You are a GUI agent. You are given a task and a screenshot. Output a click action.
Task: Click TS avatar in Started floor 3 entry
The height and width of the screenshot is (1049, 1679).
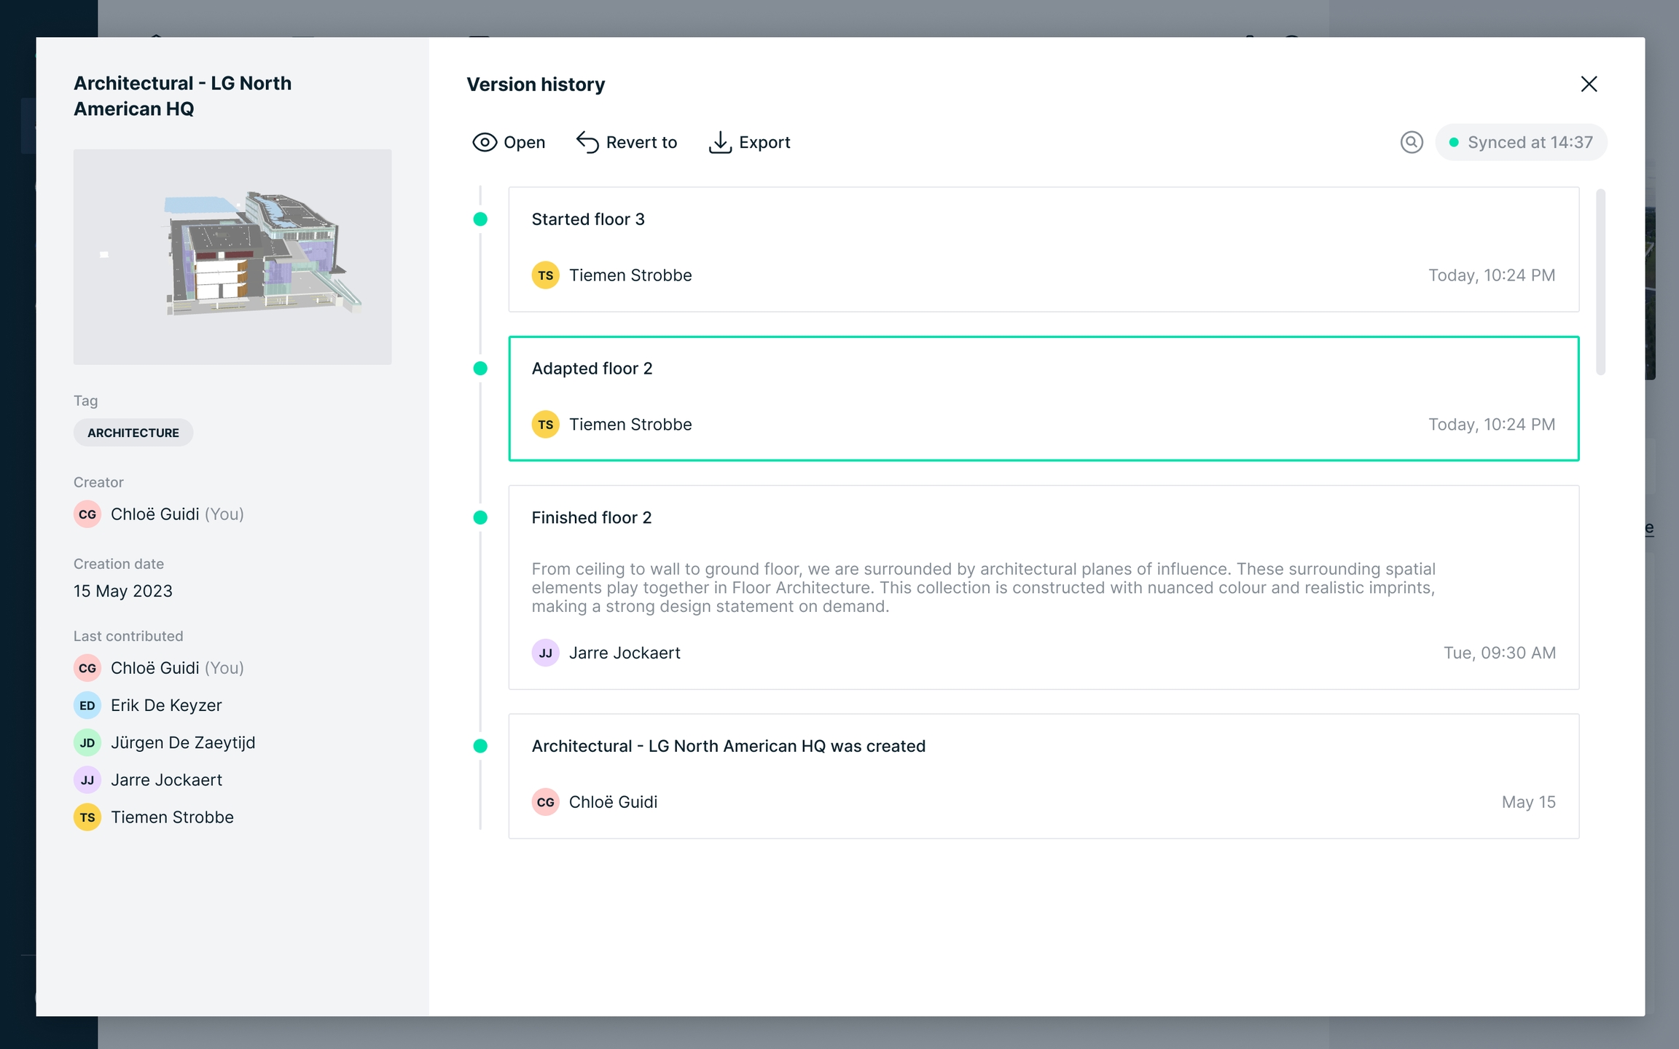[x=545, y=275]
